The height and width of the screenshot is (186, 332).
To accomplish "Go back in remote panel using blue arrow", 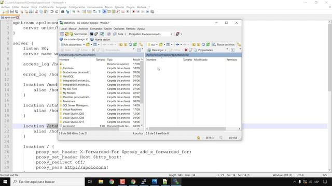I will [x=177, y=44].
